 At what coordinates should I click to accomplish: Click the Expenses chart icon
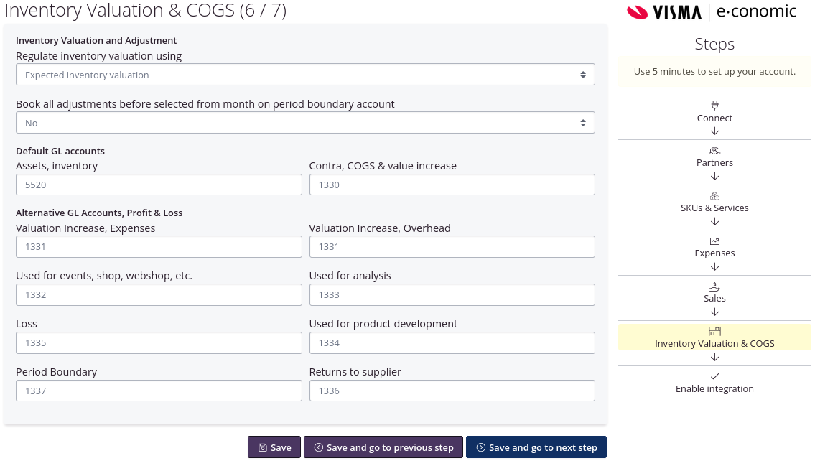pos(714,241)
